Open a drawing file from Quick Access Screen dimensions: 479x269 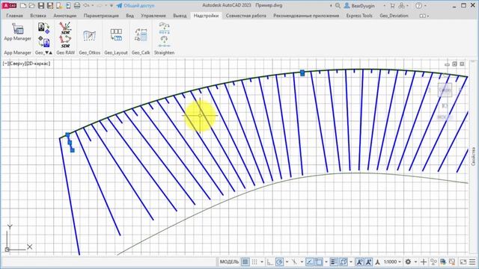tap(31, 5)
